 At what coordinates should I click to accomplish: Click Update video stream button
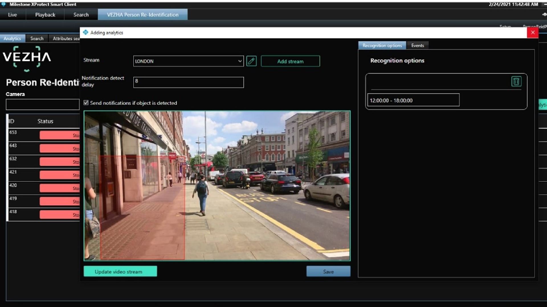coord(120,271)
